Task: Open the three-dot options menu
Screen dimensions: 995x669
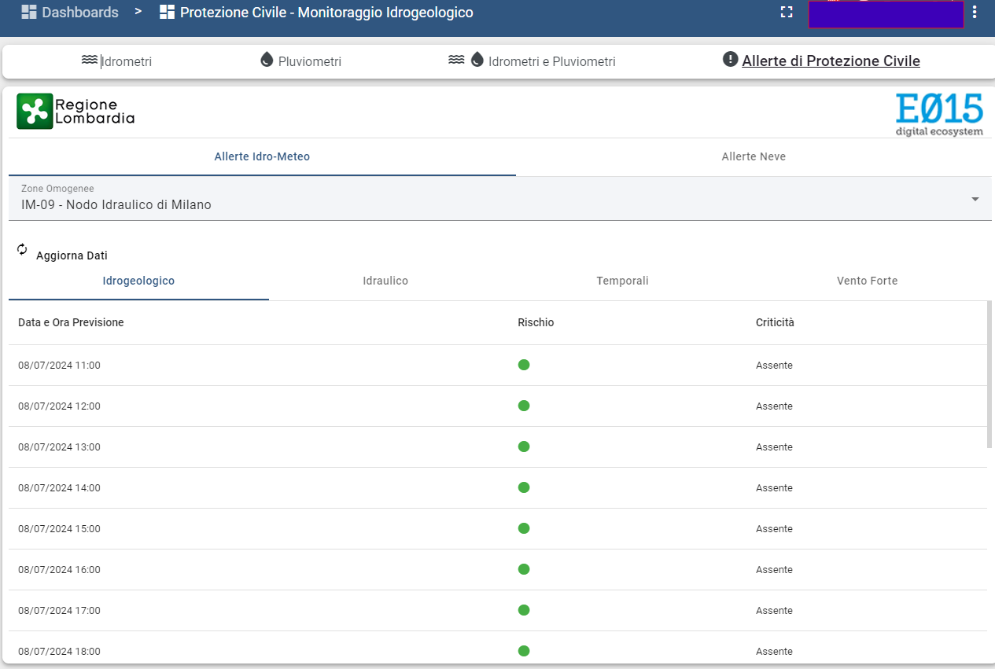Action: click(x=975, y=13)
